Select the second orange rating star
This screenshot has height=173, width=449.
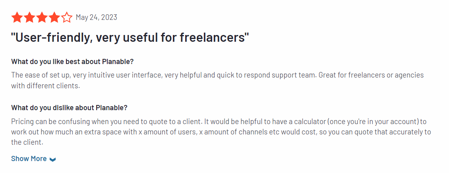point(29,17)
